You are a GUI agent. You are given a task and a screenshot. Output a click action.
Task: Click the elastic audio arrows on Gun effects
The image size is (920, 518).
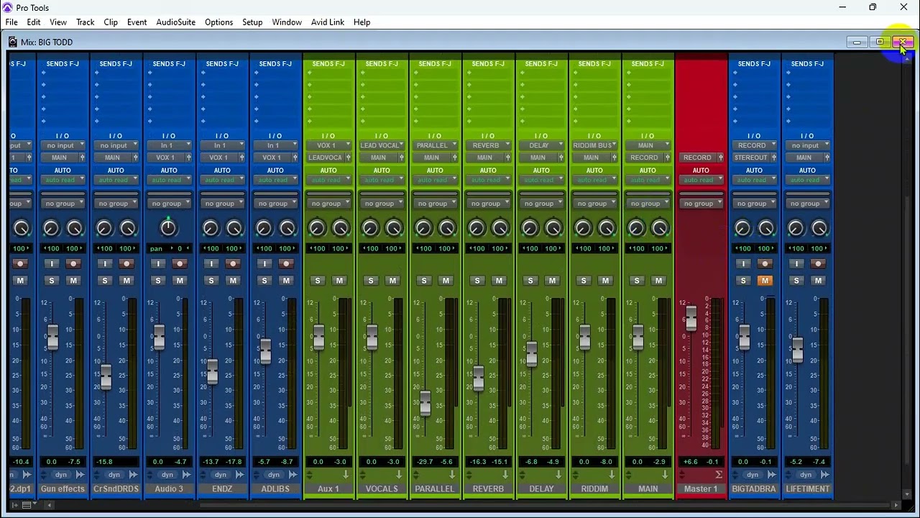tap(80, 475)
